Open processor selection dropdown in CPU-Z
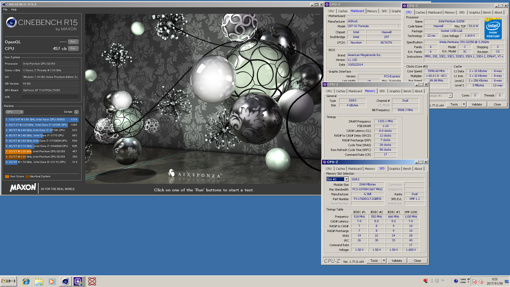This screenshot has width=510, height=287. pyautogui.click(x=450, y=96)
